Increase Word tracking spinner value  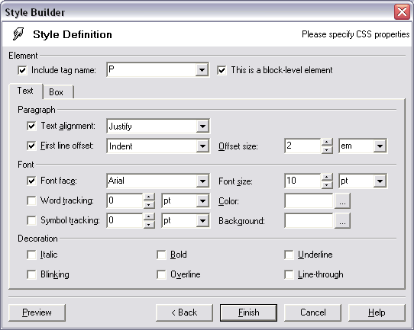point(149,197)
